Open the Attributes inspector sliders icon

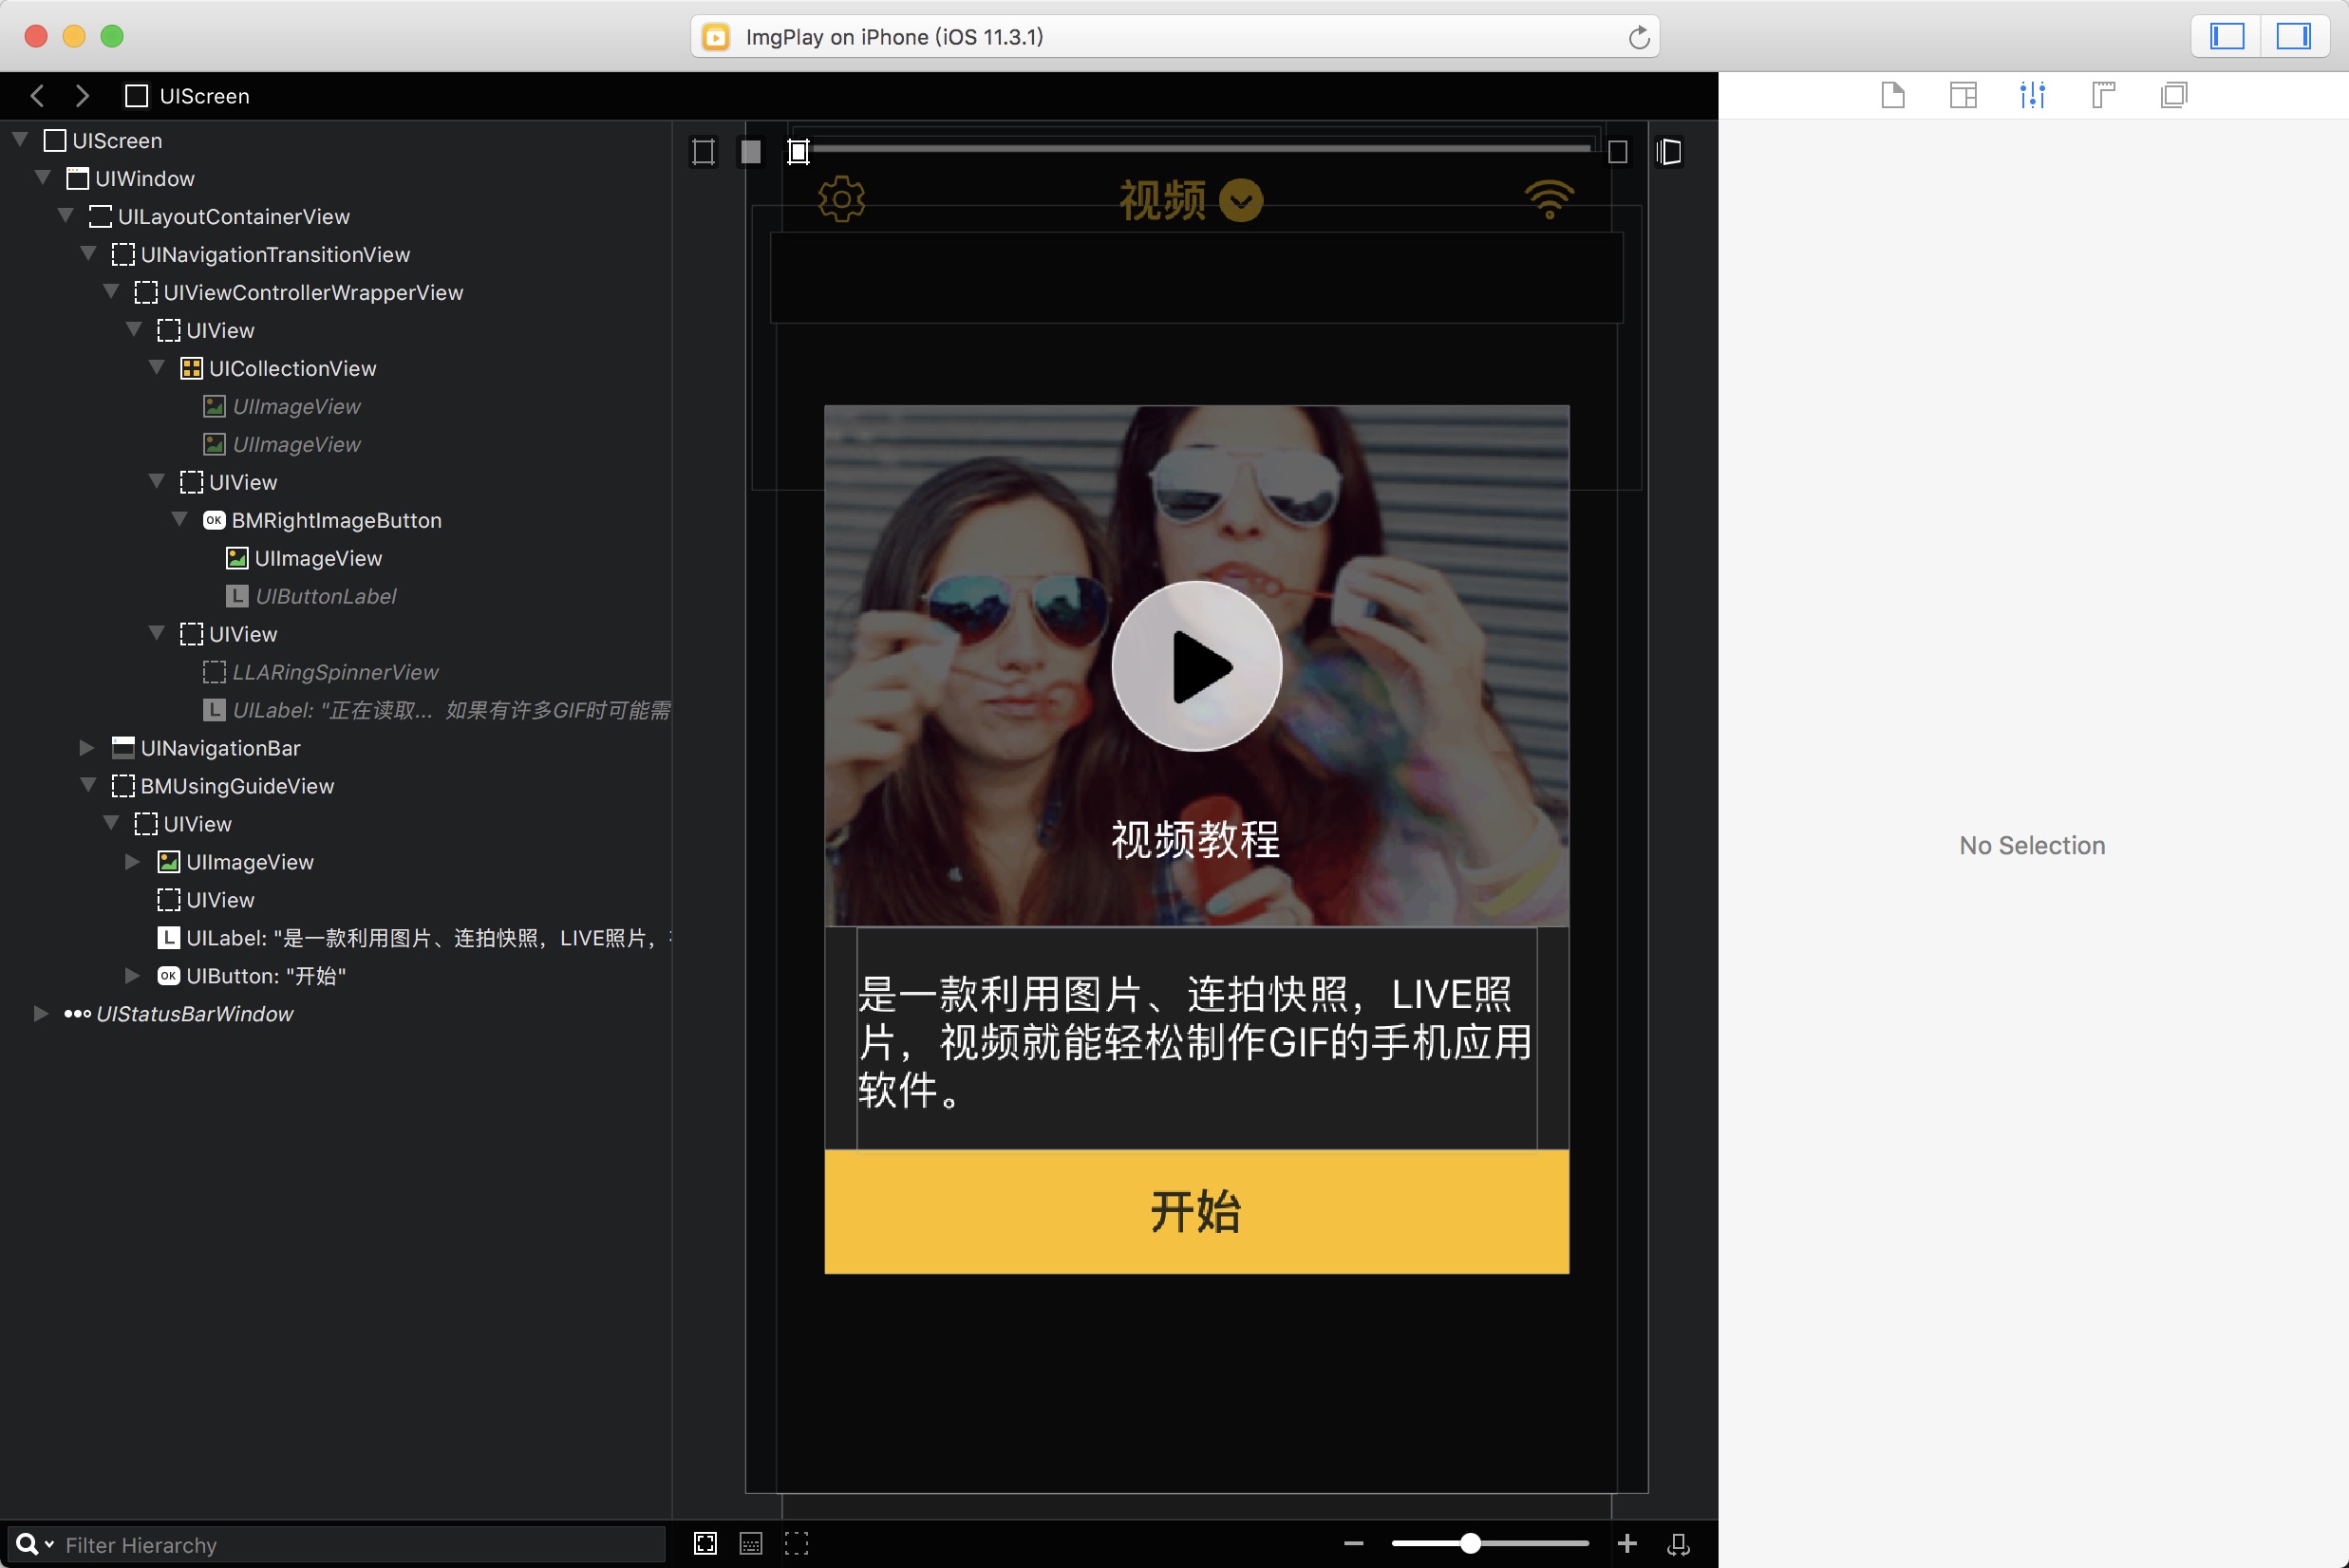point(2032,95)
